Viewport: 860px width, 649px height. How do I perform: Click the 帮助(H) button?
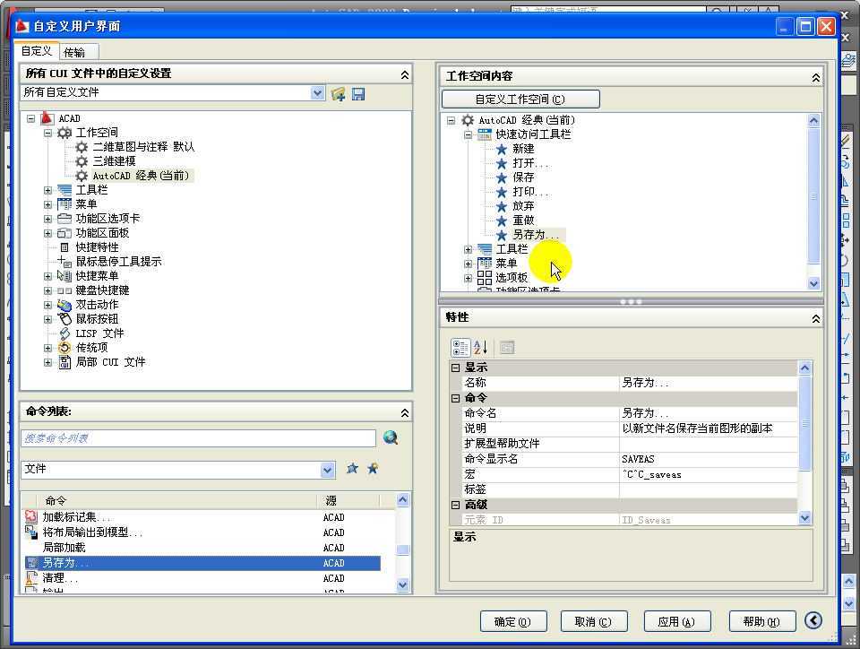point(761,621)
